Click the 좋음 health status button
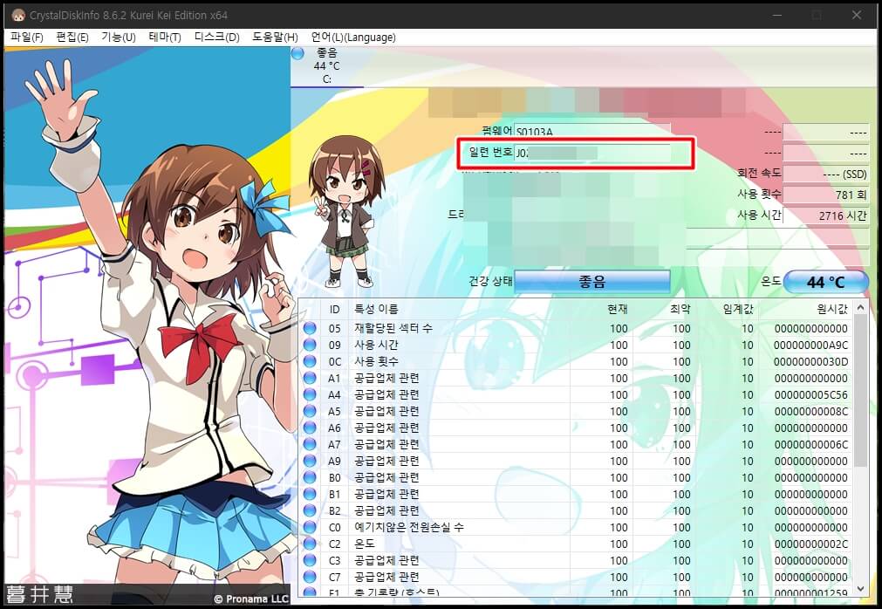Viewport: 882px width, 609px height. (591, 281)
